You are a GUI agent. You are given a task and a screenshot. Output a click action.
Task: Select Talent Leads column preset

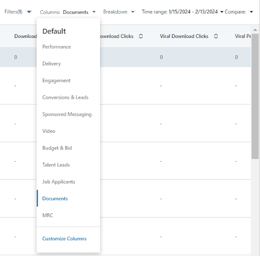[x=68, y=165]
